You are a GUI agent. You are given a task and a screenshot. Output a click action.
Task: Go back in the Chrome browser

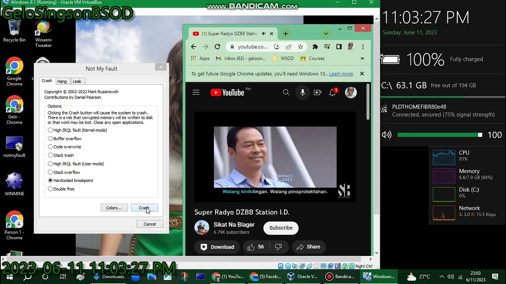tap(193, 47)
